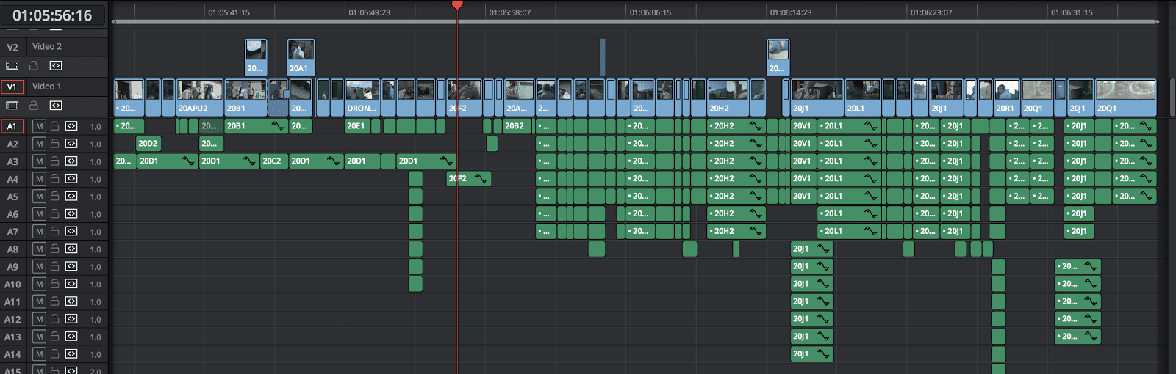This screenshot has height=374, width=1176.
Task: Select the V2 track label
Action: click(12, 47)
